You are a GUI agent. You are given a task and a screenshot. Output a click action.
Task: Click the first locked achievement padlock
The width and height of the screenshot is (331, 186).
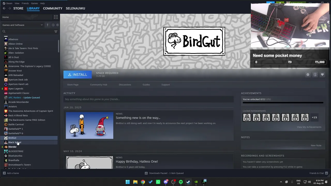pyautogui.click(x=247, y=118)
